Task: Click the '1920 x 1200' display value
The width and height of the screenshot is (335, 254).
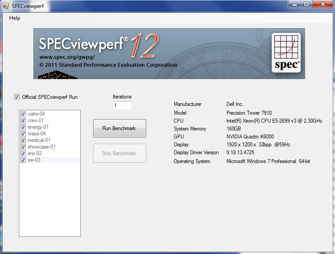Action: (x=258, y=145)
